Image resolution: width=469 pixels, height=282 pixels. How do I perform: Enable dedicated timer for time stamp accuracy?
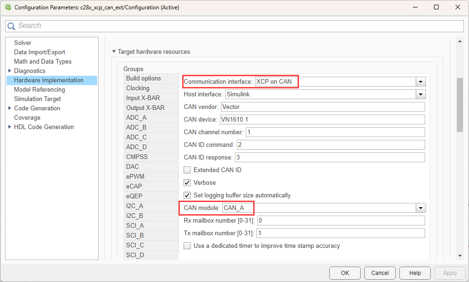pos(187,246)
